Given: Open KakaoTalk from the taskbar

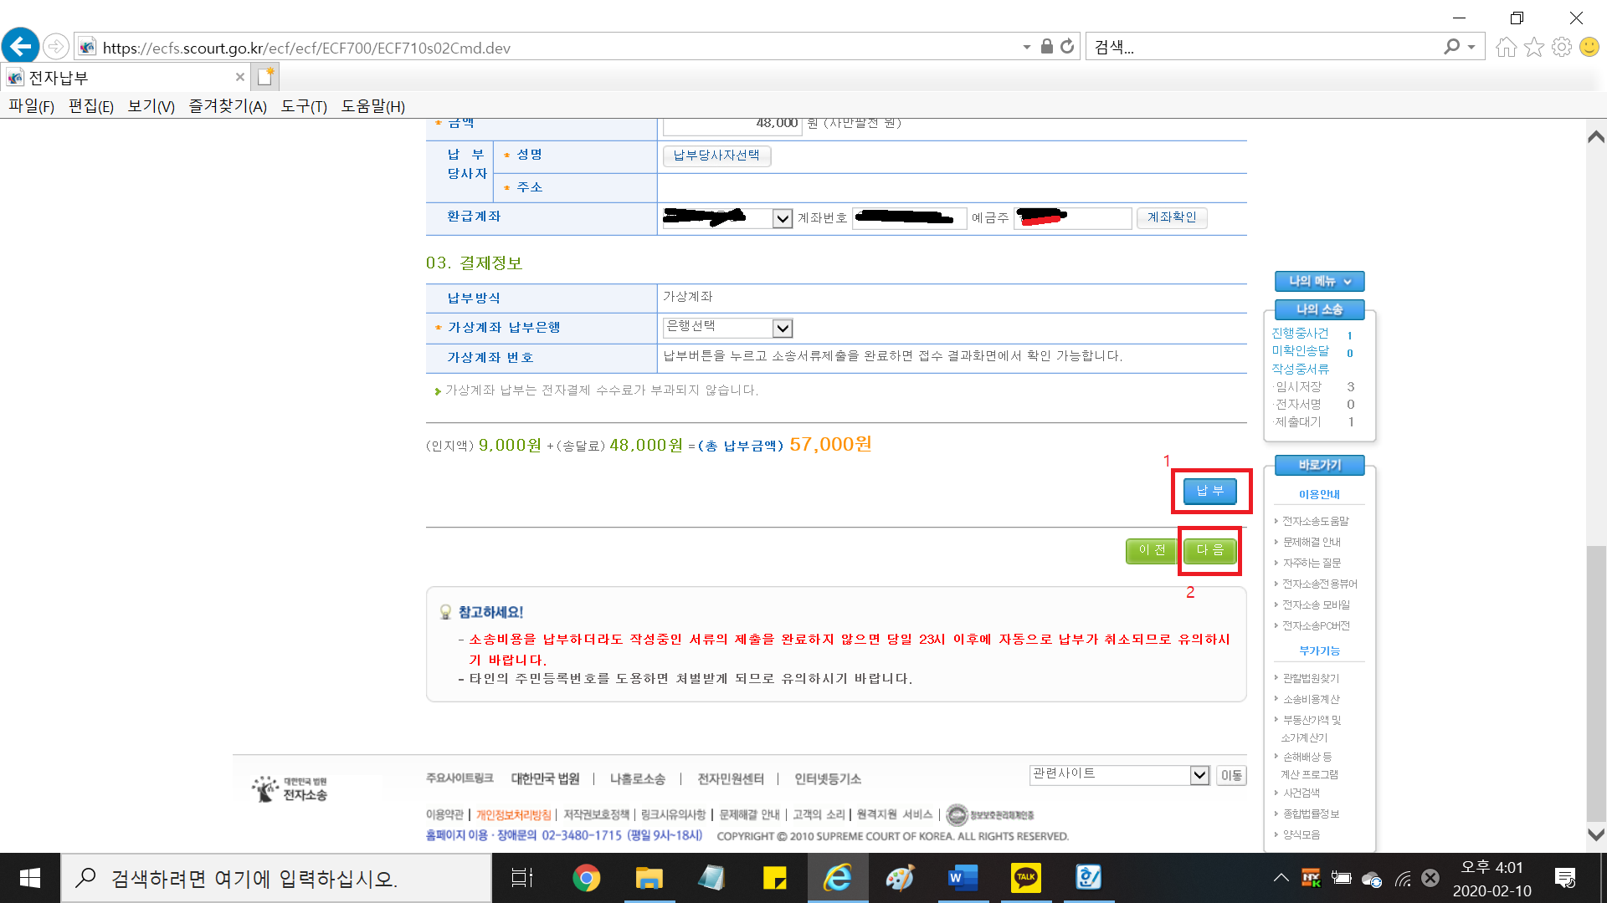Looking at the screenshot, I should [1025, 878].
